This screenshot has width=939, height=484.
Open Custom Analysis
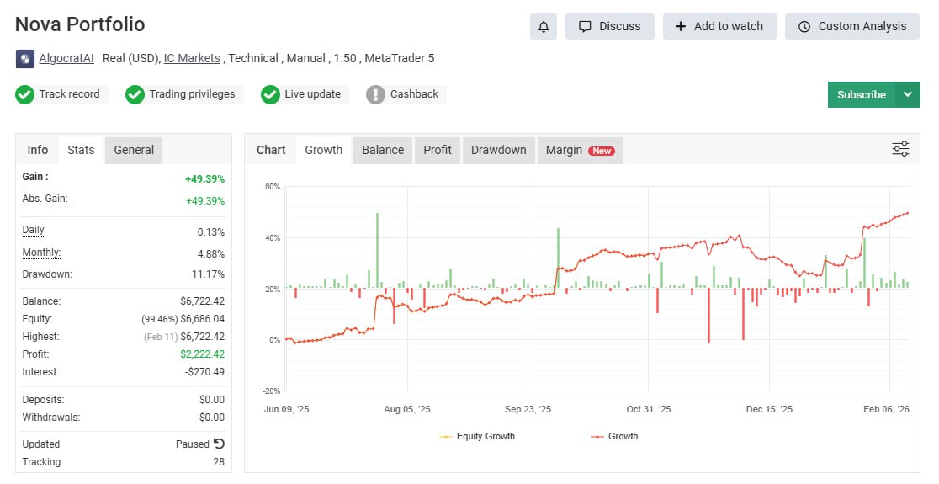click(x=851, y=26)
